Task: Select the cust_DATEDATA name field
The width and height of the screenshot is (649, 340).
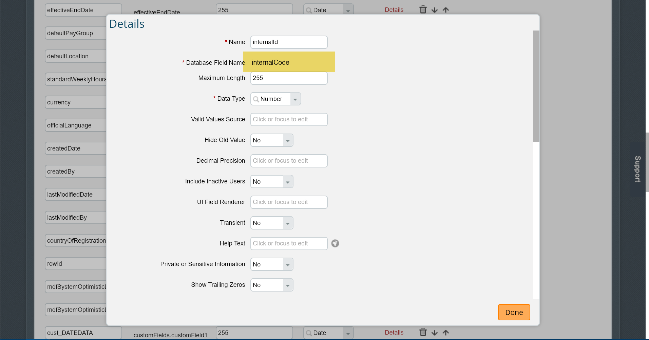Action: [83, 333]
